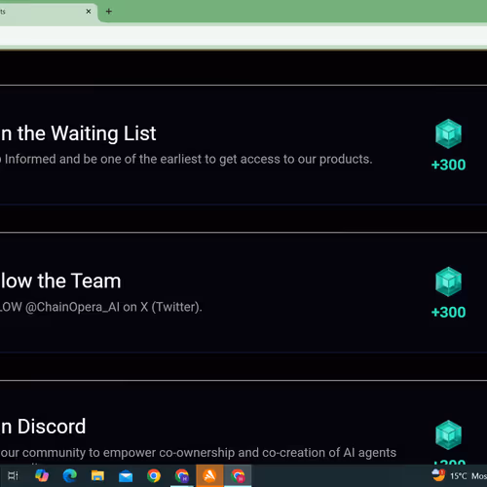The width and height of the screenshot is (487, 487).
Task: Open Microsoft Edge from the taskbar
Action: 69,476
